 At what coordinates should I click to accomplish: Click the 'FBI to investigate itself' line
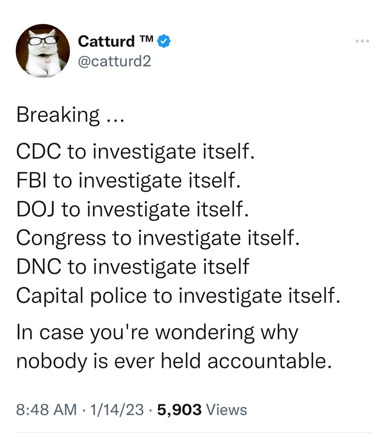click(x=128, y=180)
